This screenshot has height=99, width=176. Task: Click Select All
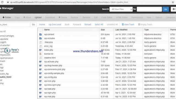[99, 24]
